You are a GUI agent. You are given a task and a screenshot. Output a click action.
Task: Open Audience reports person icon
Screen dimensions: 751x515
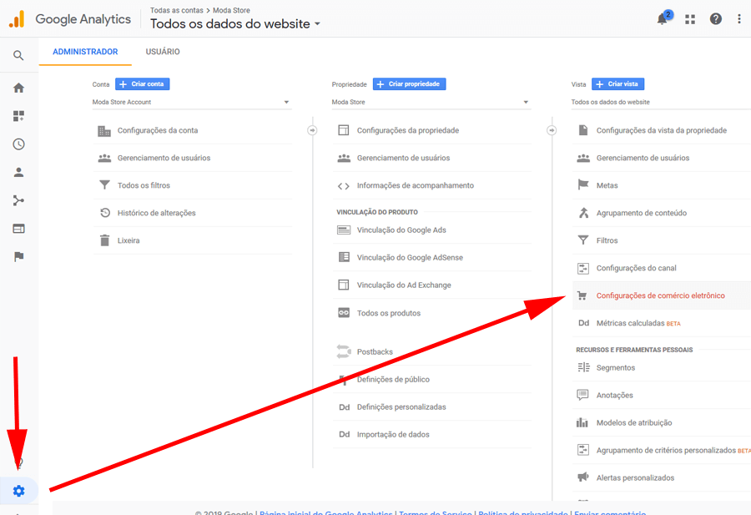tap(18, 173)
